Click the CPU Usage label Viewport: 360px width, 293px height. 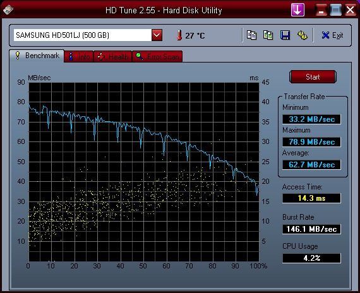(300, 246)
